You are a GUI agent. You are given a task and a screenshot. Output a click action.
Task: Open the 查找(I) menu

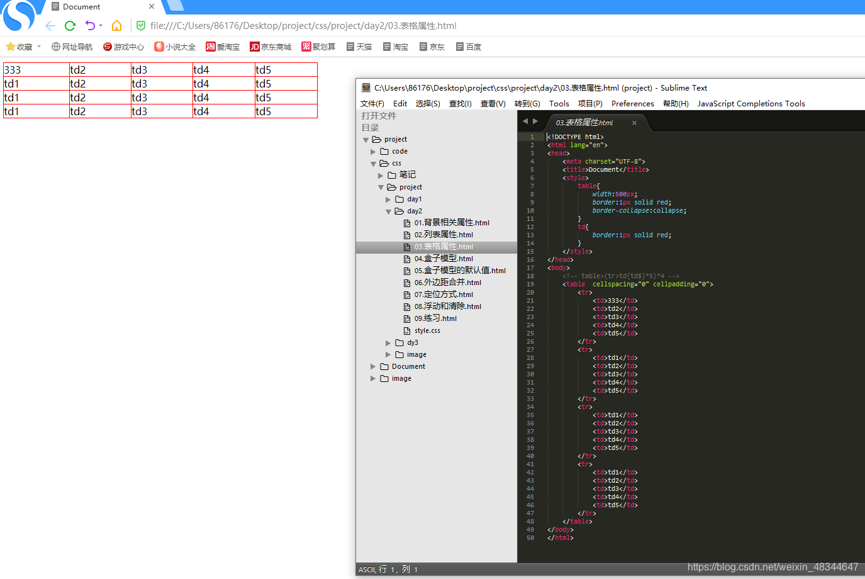460,104
